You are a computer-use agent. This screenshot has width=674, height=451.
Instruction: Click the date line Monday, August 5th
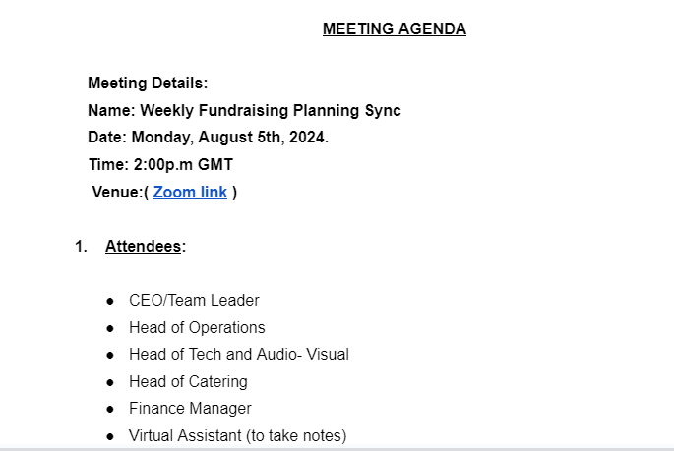point(208,138)
